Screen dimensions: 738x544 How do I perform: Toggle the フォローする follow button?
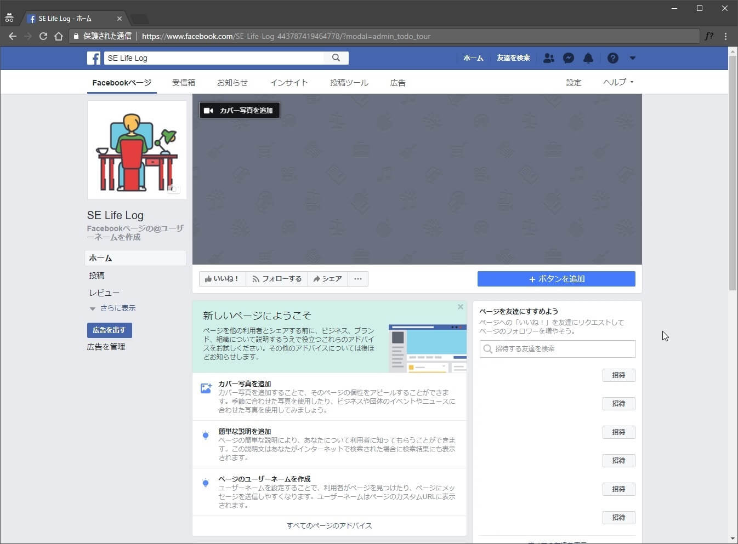pyautogui.click(x=277, y=279)
